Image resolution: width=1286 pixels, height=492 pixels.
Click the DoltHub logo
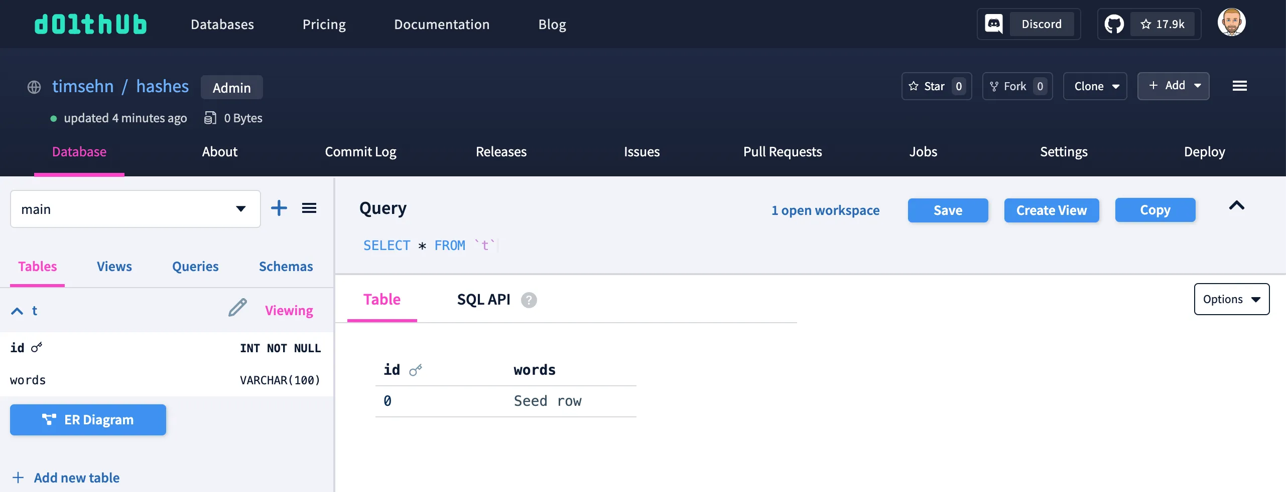[90, 24]
